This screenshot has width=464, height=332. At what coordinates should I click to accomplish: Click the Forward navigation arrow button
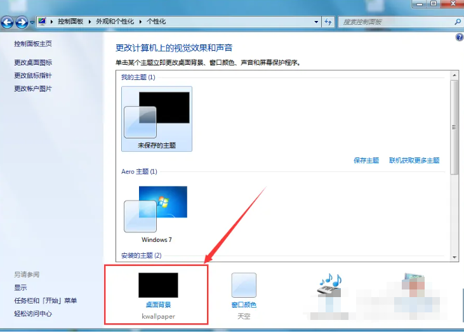(x=22, y=22)
